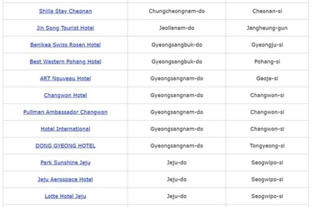Open the ART Nouveau Hotel link
The height and width of the screenshot is (207, 313).
(65, 79)
